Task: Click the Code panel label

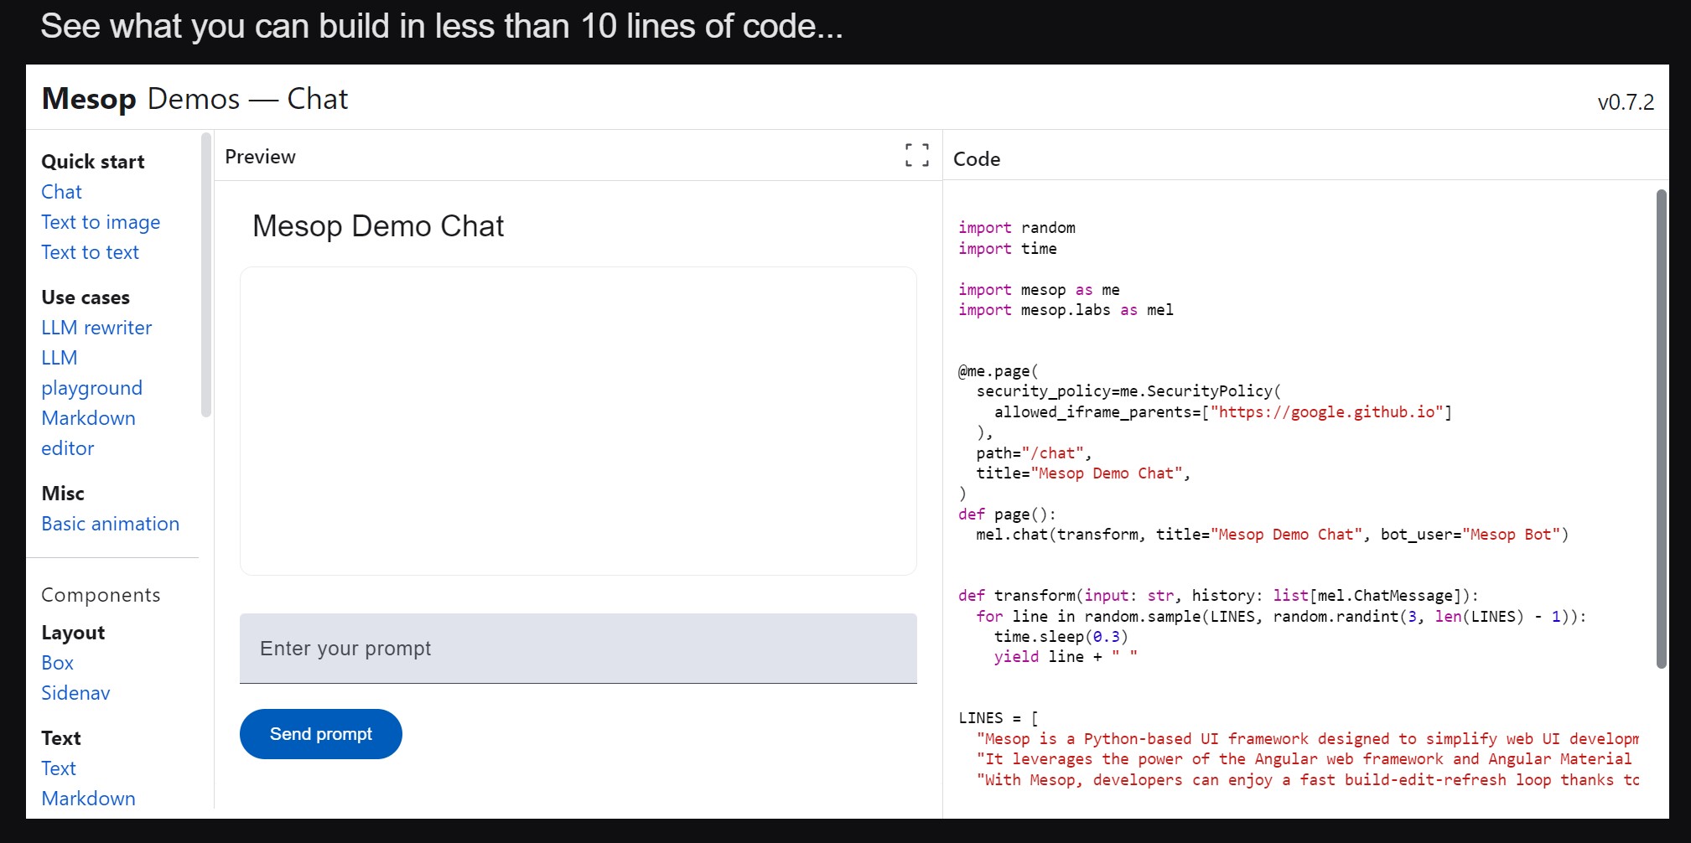Action: tap(976, 159)
